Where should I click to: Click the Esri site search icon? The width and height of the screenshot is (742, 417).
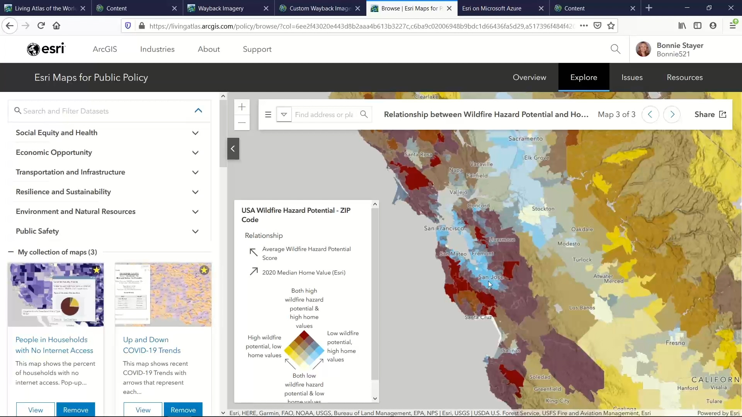615,49
